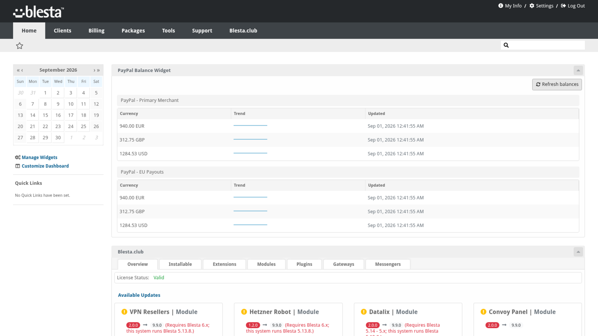The width and height of the screenshot is (598, 336).
Task: Click the Manage Widgets gears icon
Action: click(18, 157)
